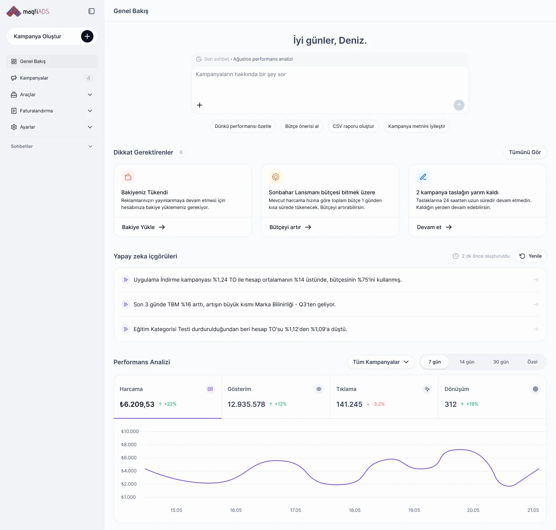Select the Dönüşüm metric card
The width and height of the screenshot is (556, 530).
tap(492, 397)
